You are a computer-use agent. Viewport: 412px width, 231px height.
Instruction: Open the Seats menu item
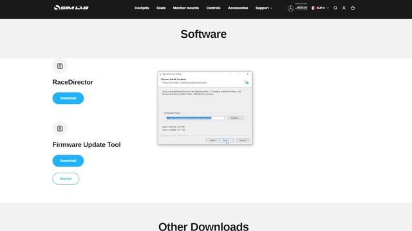(161, 8)
